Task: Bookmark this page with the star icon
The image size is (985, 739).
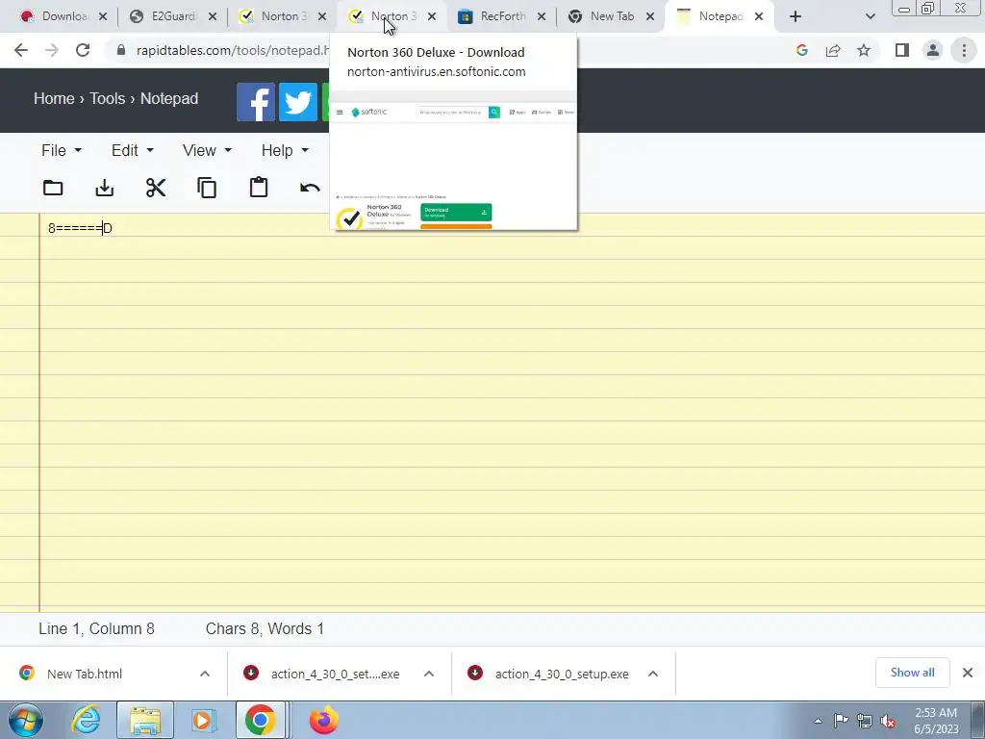Action: tap(864, 50)
